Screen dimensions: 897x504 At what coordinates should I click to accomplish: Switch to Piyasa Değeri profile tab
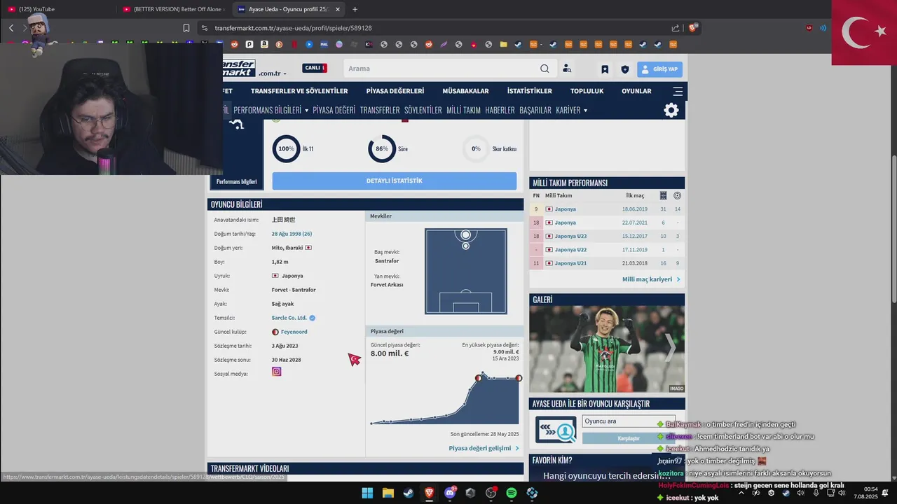click(334, 110)
